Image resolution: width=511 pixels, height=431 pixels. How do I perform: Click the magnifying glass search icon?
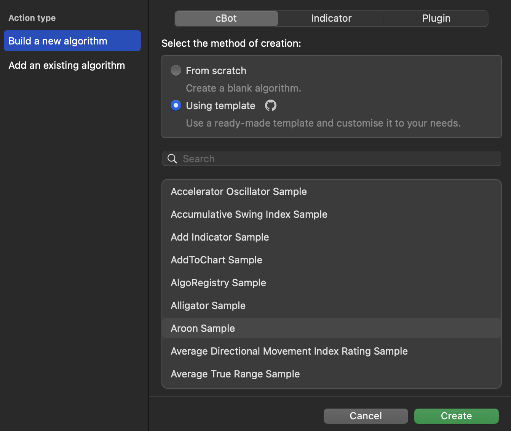click(x=172, y=159)
